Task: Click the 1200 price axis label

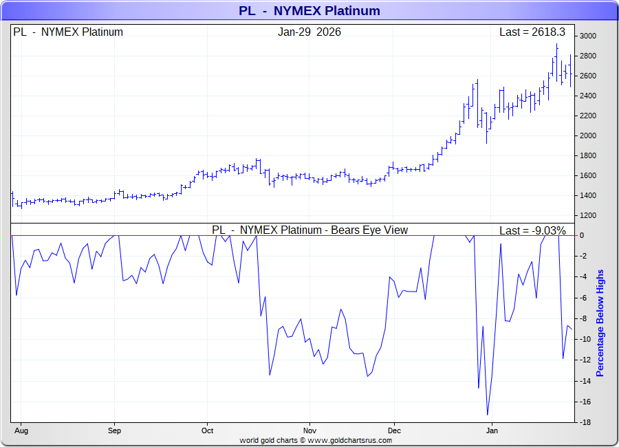Action: [587, 216]
